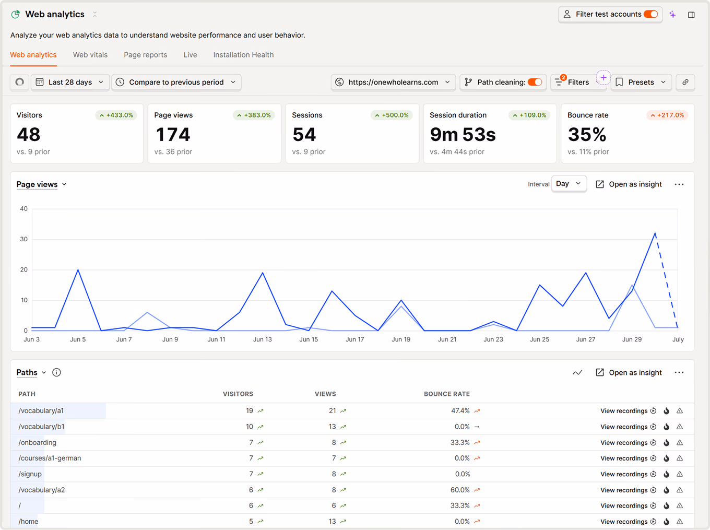Click the reload spinner icon
Screen dimensions: 710x530
20,82
